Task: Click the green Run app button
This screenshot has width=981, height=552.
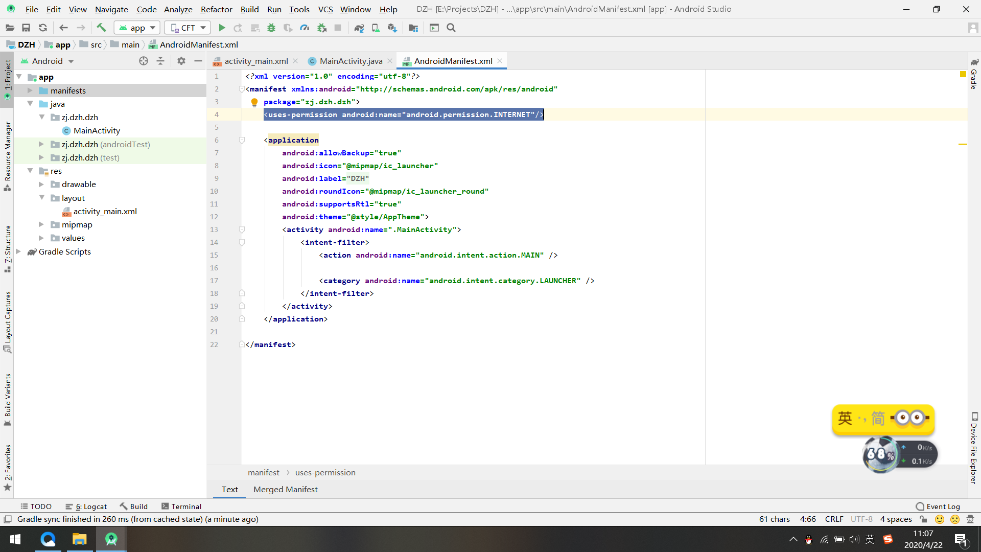Action: (222, 28)
